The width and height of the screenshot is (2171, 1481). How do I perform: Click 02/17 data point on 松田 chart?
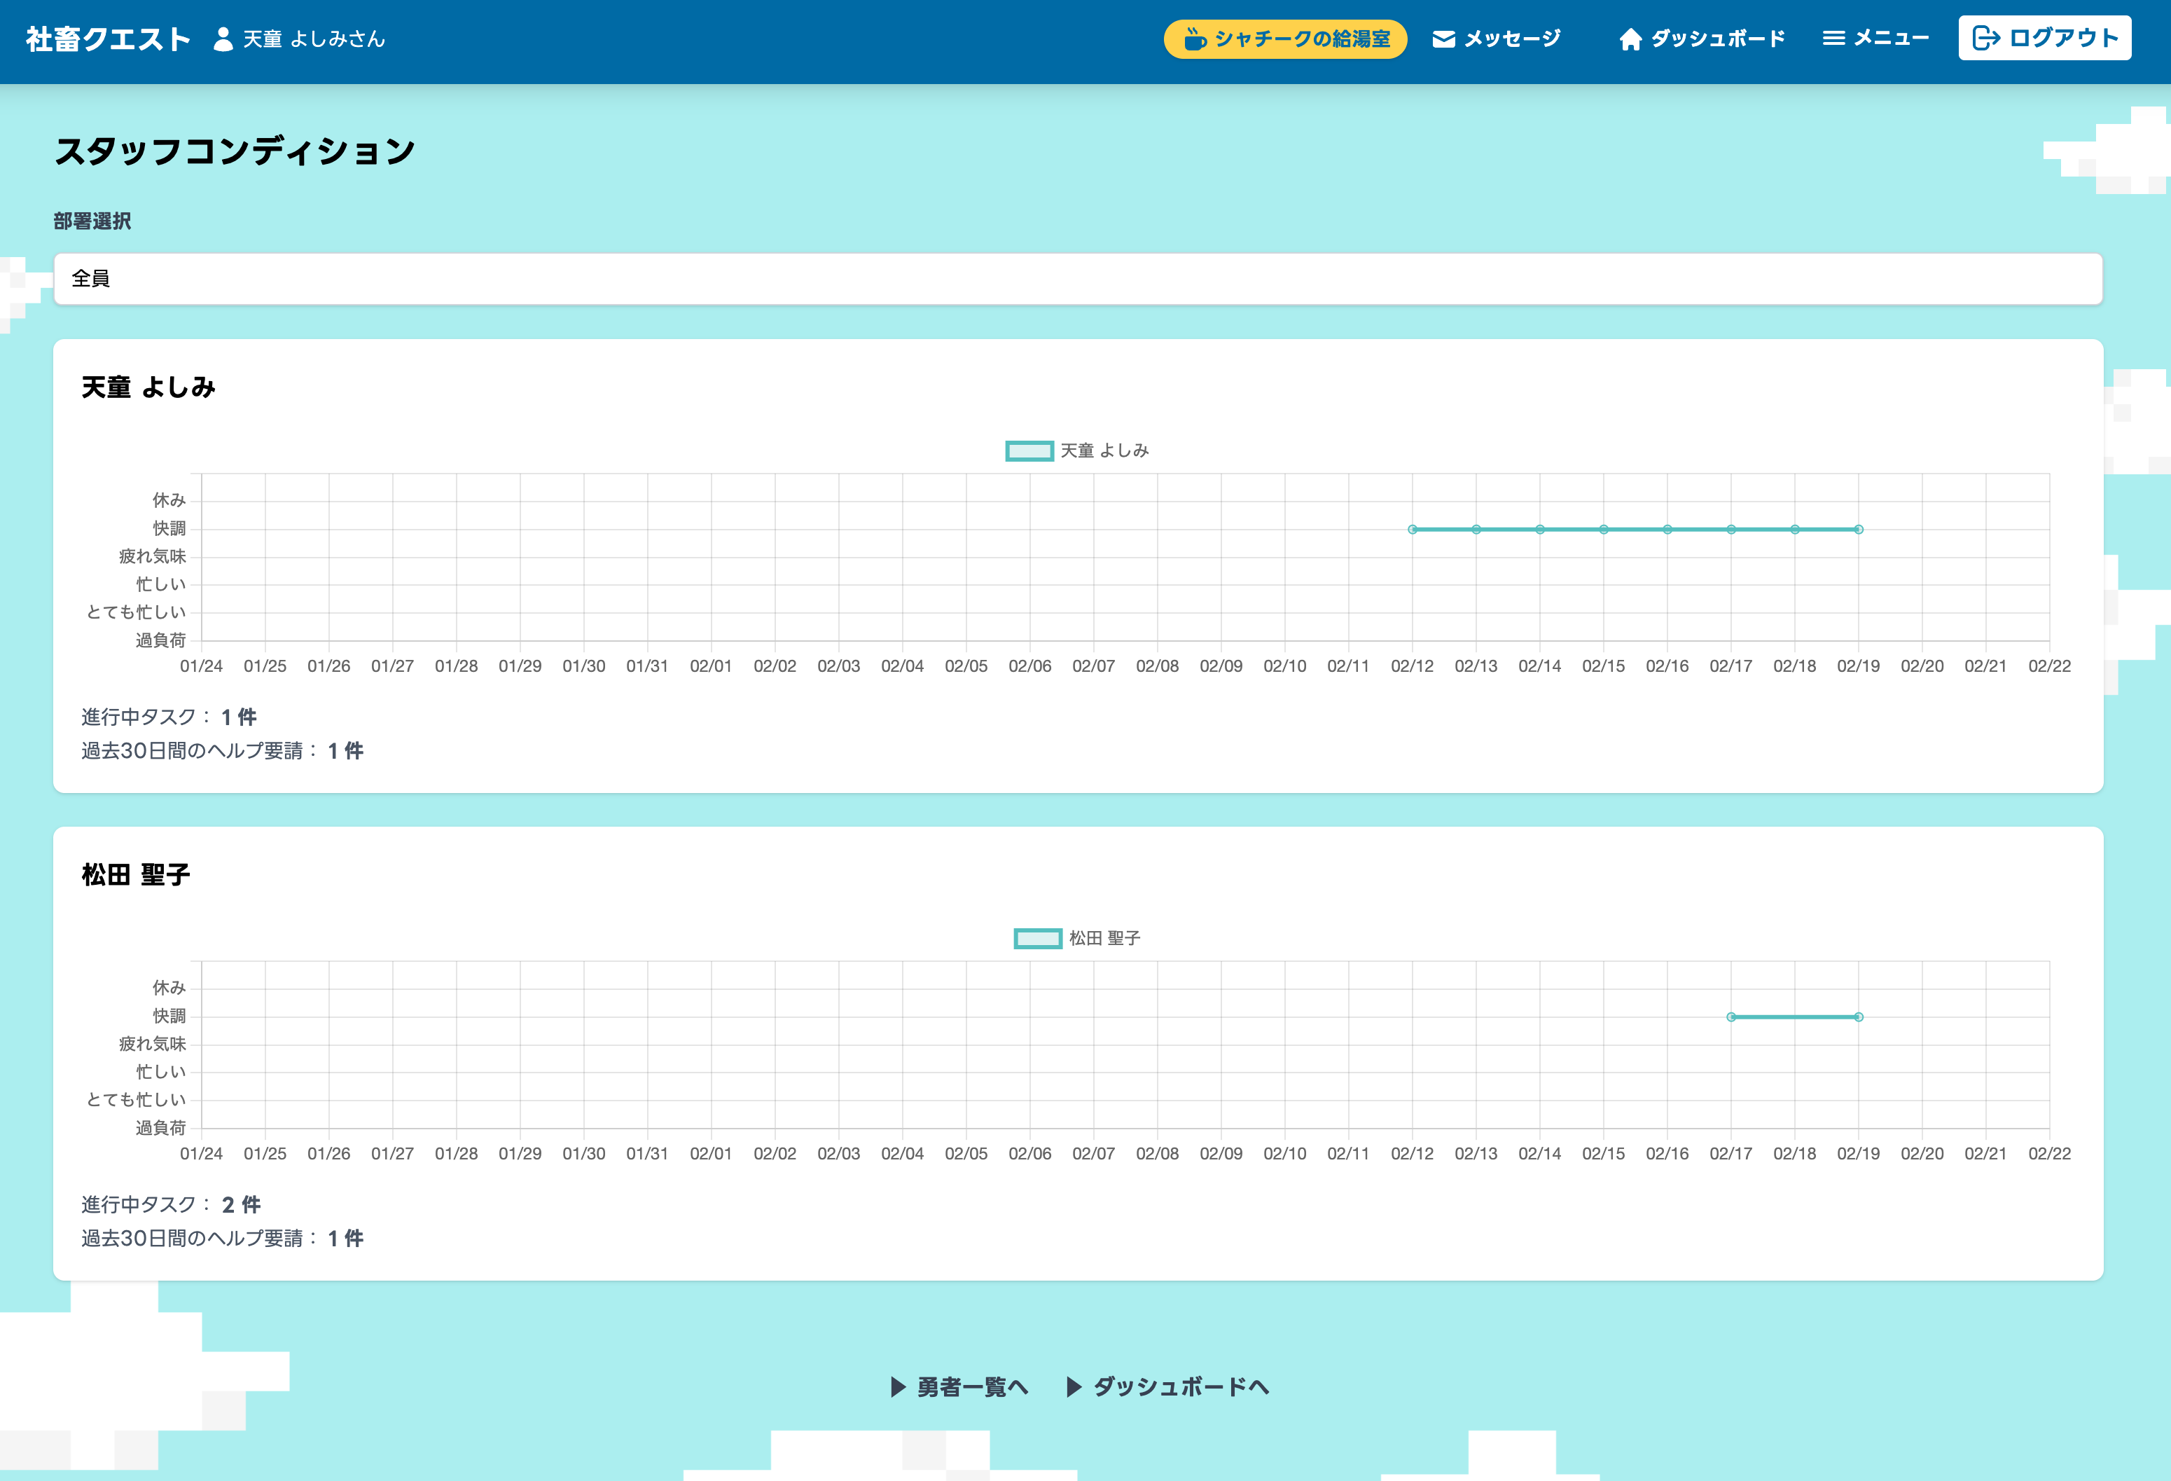tap(1730, 1017)
